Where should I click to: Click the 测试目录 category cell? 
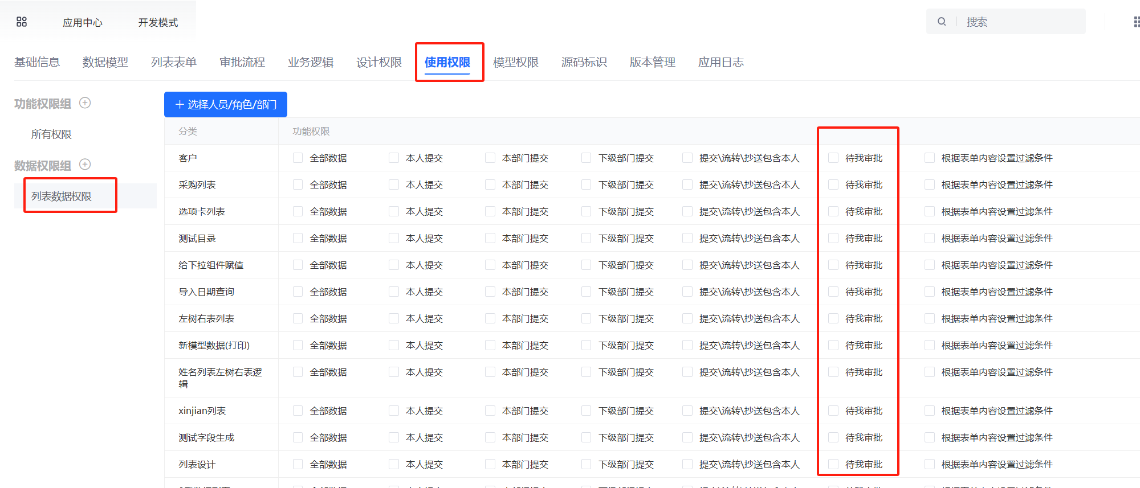(221, 238)
